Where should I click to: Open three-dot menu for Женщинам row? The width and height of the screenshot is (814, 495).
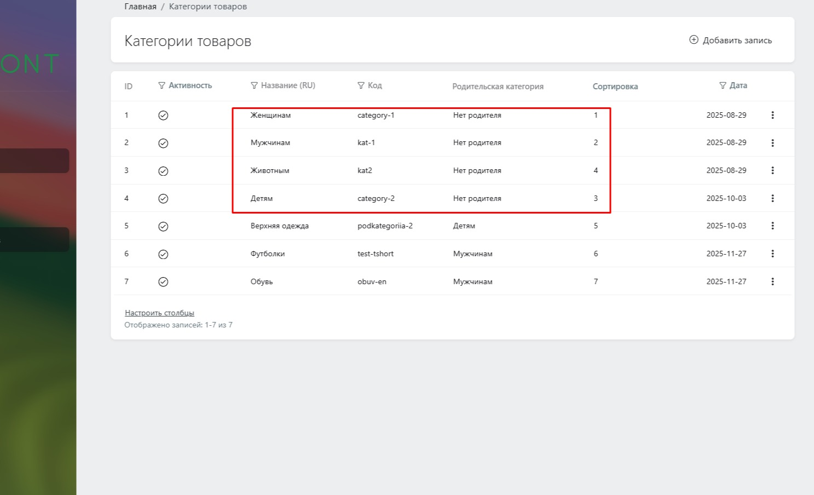tap(772, 116)
